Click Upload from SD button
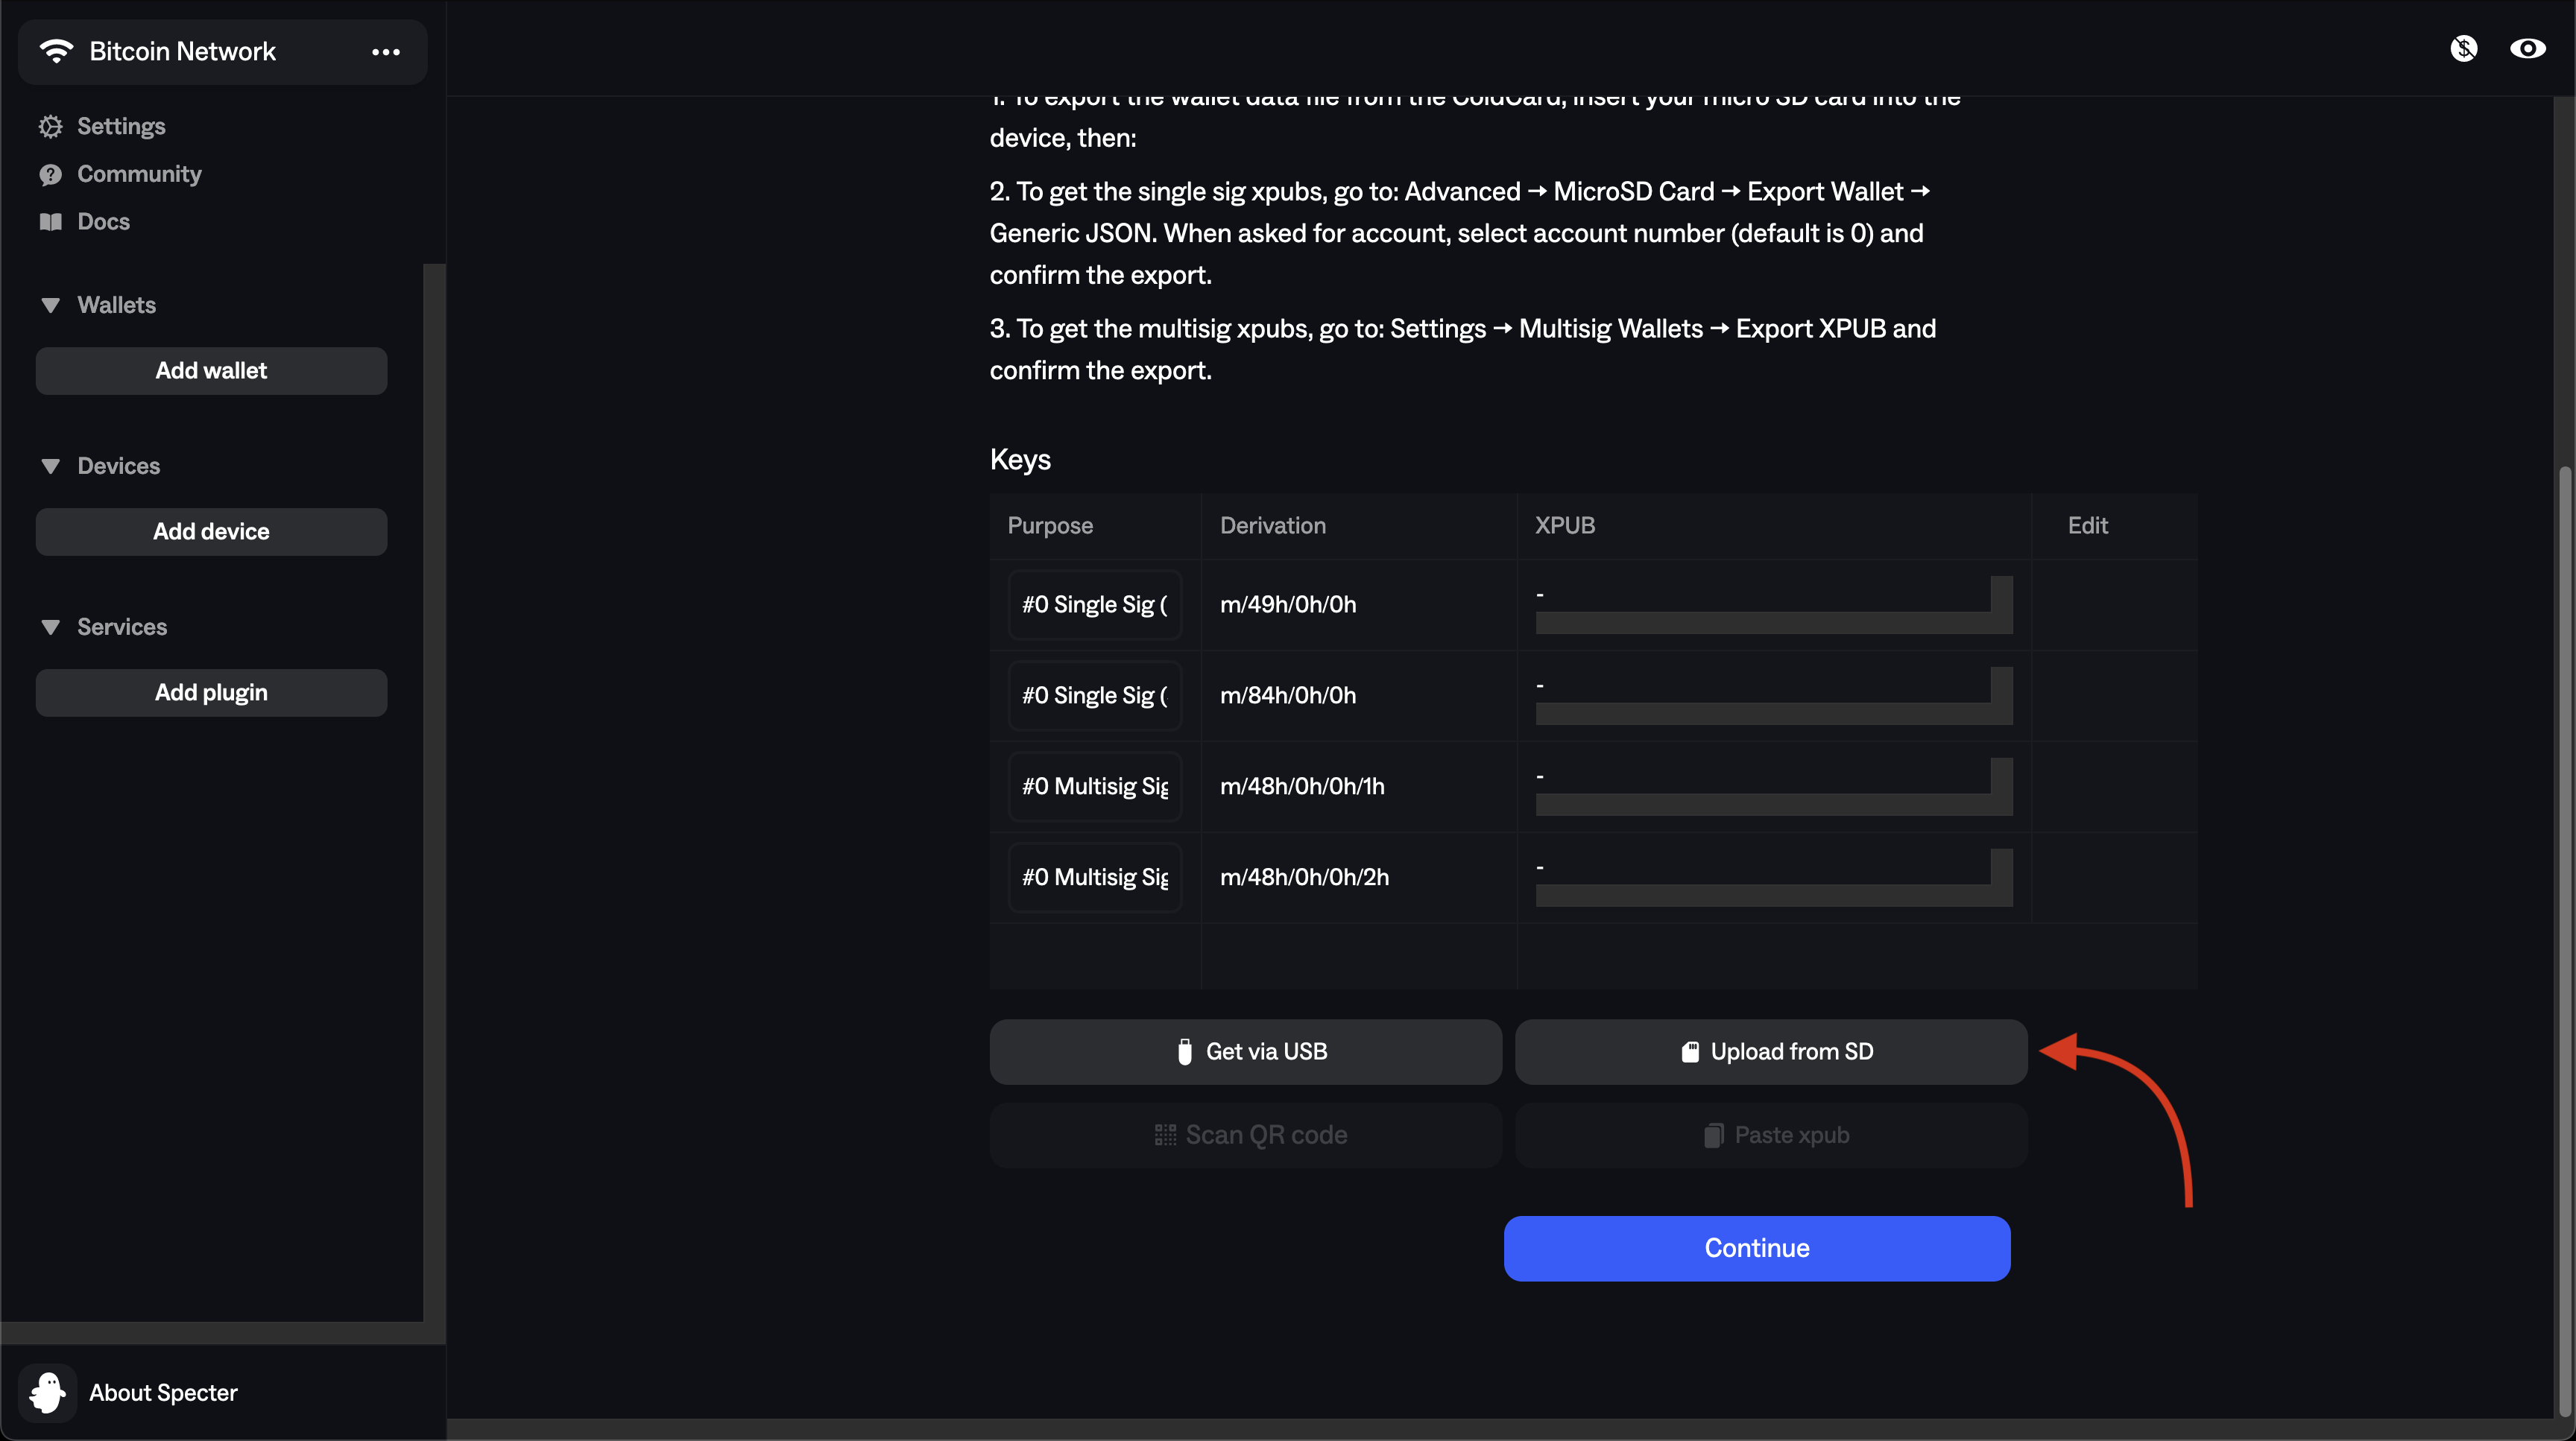This screenshot has height=1441, width=2576. (1770, 1051)
